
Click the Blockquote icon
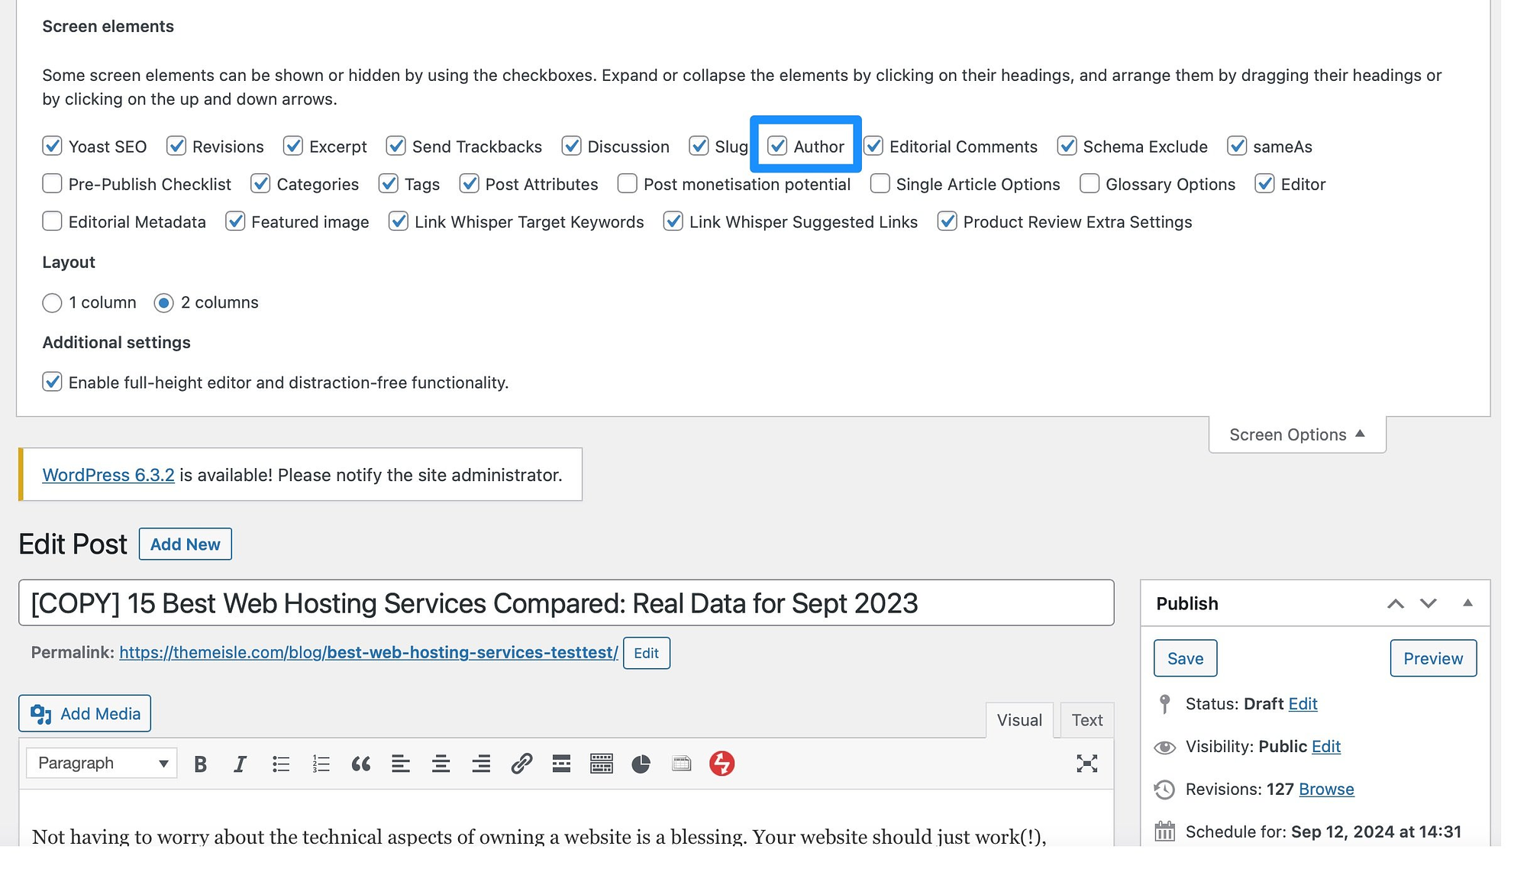(x=360, y=764)
